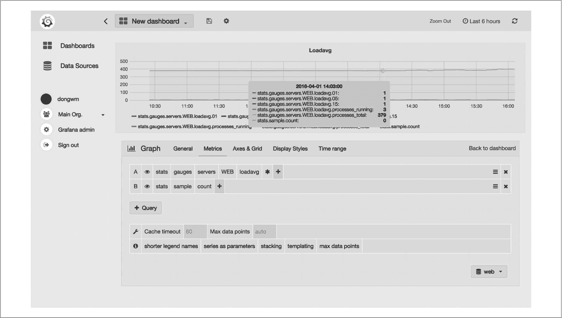Image resolution: width=562 pixels, height=318 pixels.
Task: Add a segment after loadavg wildcard in query A
Action: (x=278, y=172)
